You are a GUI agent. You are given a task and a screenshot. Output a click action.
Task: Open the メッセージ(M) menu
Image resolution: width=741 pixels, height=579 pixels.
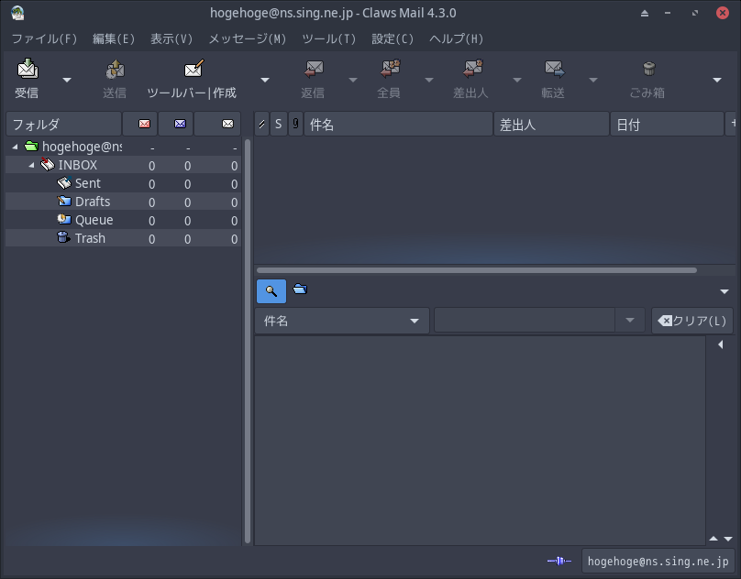click(x=248, y=38)
